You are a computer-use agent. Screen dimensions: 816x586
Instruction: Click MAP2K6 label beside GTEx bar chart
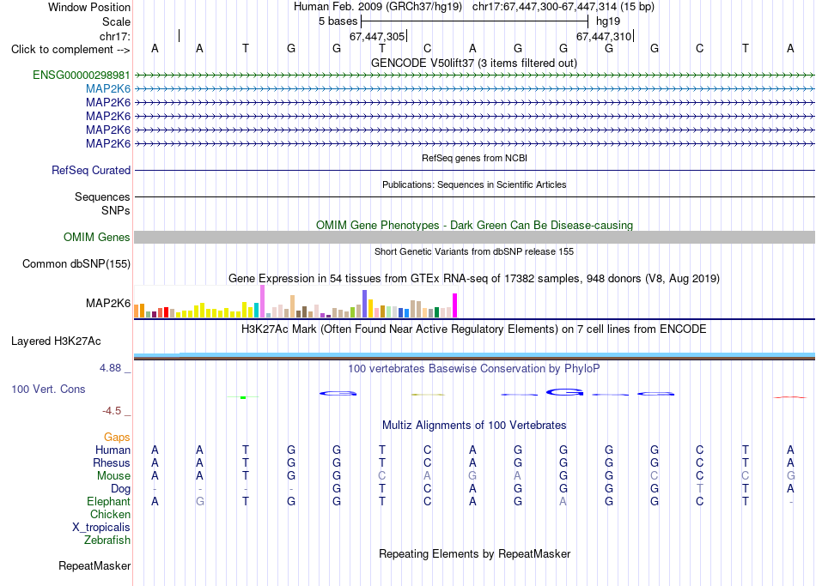(x=108, y=303)
